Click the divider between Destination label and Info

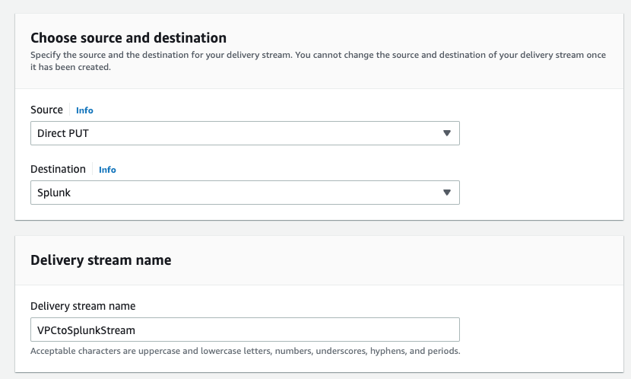(x=93, y=169)
